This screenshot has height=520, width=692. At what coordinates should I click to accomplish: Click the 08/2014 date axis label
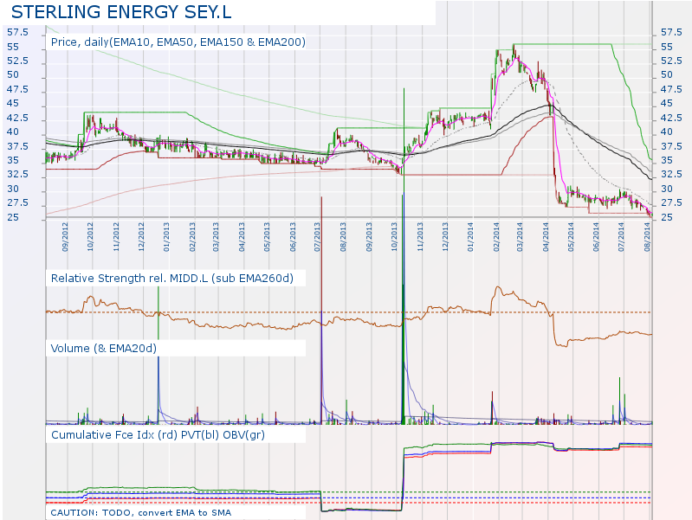click(x=648, y=237)
